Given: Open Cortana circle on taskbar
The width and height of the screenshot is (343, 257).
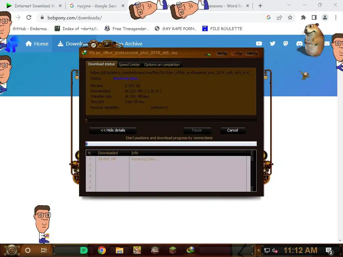Looking at the screenshot, I should point(27,250).
